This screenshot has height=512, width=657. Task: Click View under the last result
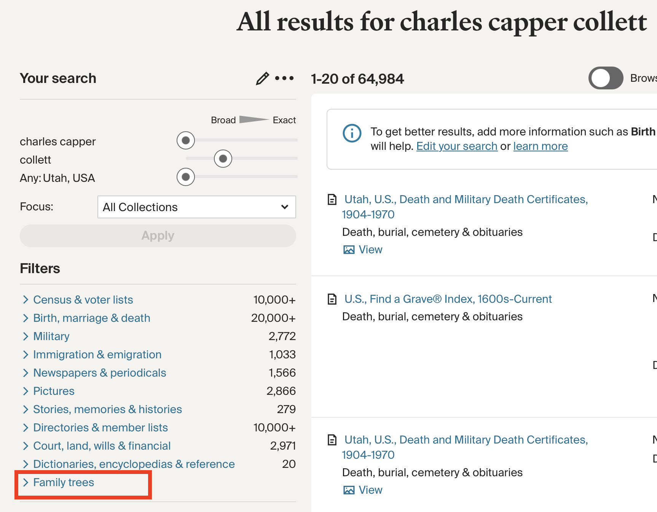(x=370, y=490)
